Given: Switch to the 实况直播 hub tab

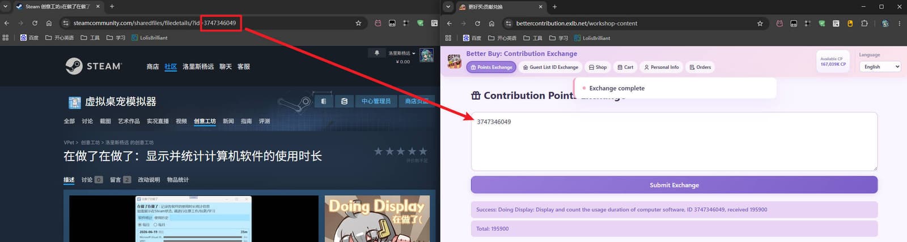Looking at the screenshot, I should tap(158, 121).
